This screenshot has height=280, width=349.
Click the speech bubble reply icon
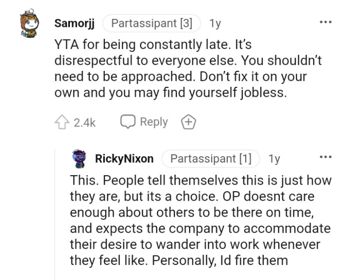click(128, 122)
